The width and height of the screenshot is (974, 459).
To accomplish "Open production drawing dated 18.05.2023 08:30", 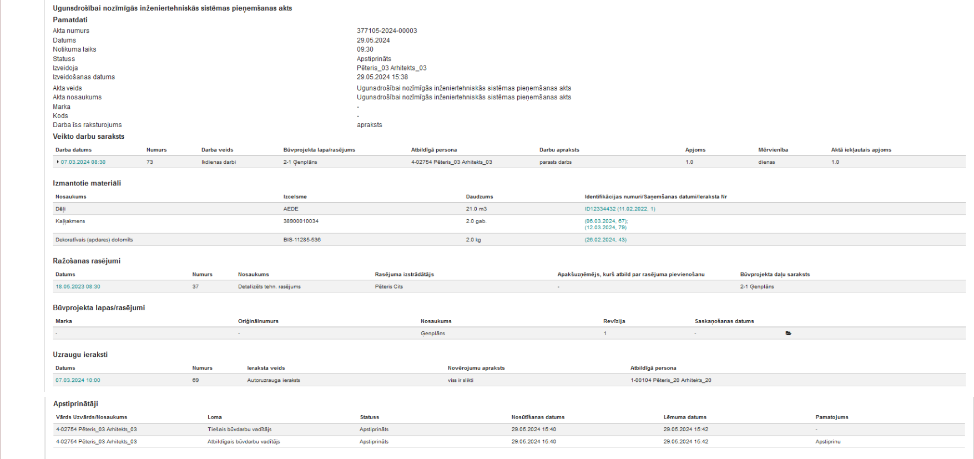I will tap(78, 287).
